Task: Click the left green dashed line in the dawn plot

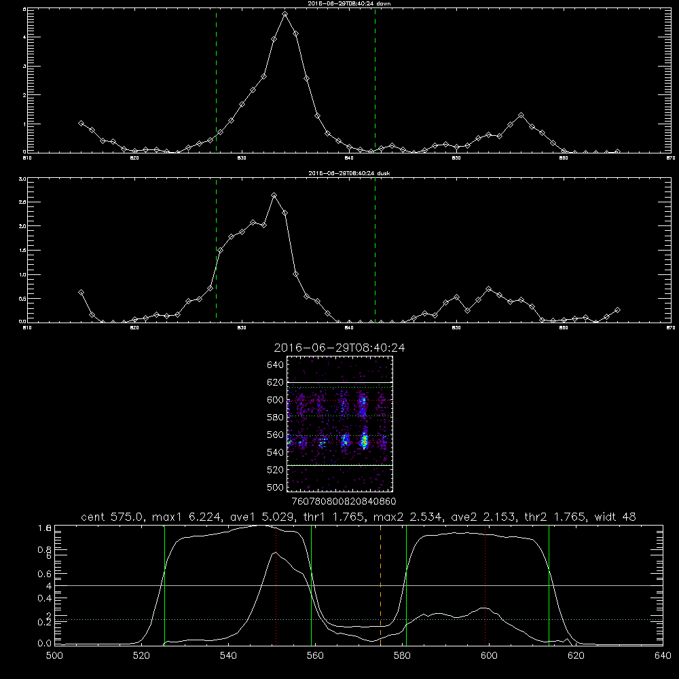Action: tap(216, 81)
